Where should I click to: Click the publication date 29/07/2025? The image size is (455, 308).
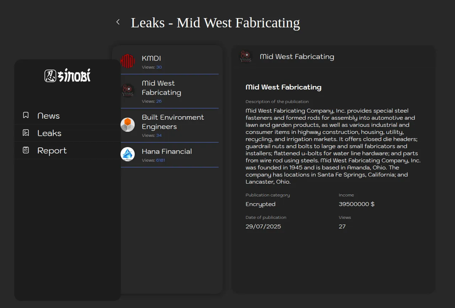(263, 226)
